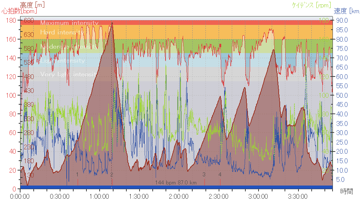
Task: Click the 3:30:00 time tick label
Action: pos(298,197)
